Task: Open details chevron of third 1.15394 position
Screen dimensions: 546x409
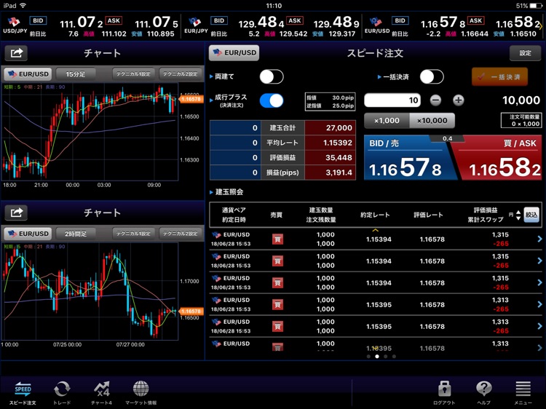Action: 539,282
